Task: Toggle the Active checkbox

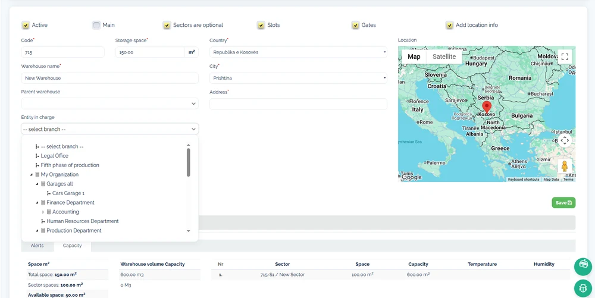Action: tap(26, 26)
